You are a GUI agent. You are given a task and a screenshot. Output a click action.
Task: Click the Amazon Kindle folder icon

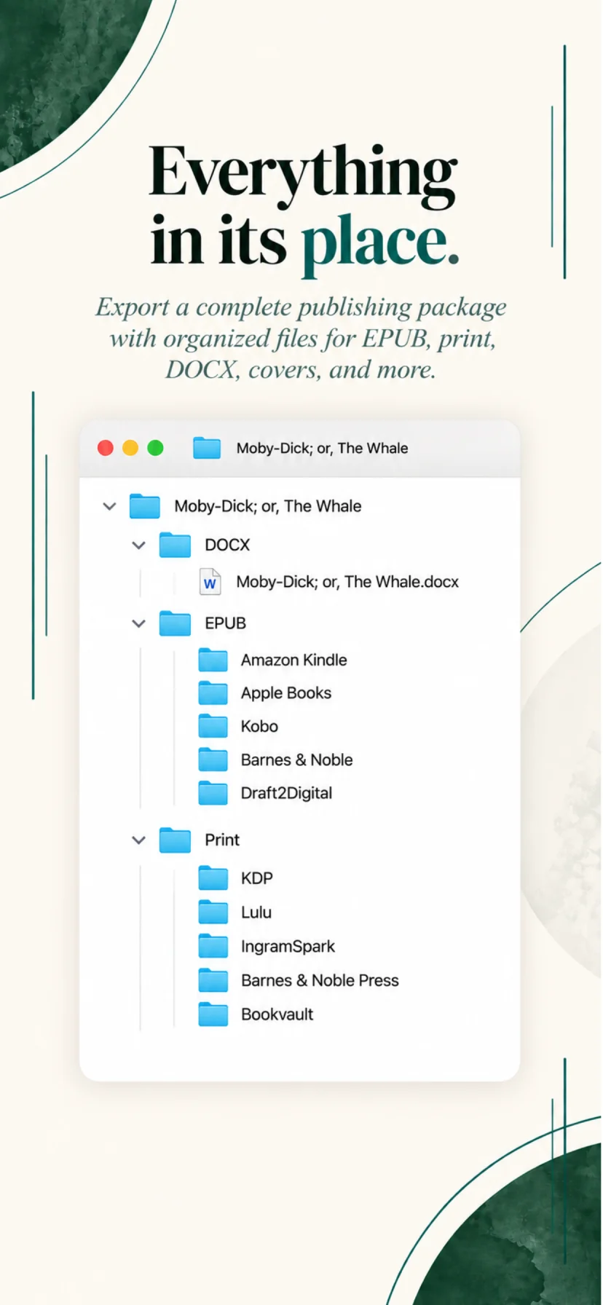[x=213, y=660]
